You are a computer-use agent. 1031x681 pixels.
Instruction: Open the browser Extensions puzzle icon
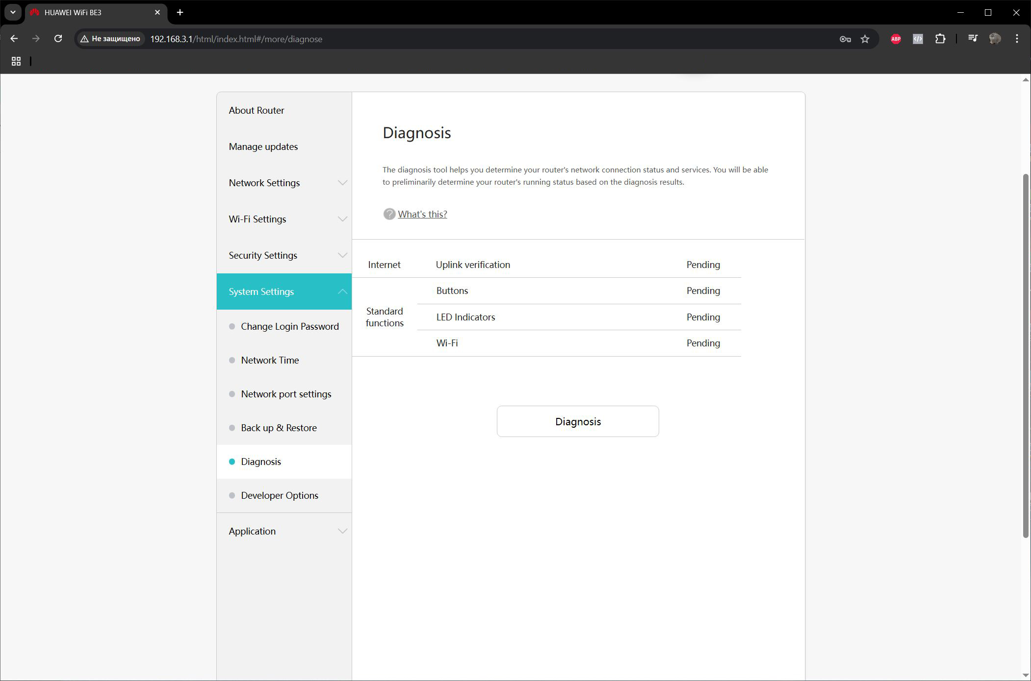[940, 39]
